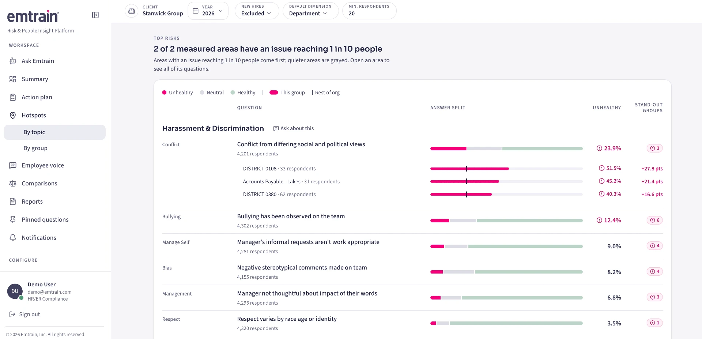This screenshot has width=702, height=339.
Task: Open Action plan from sidebar
Action: [55, 97]
